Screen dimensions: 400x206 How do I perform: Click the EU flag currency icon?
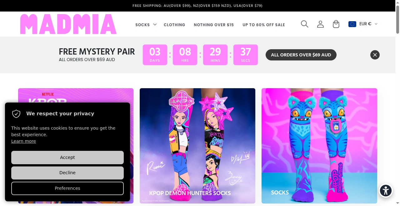[352, 24]
